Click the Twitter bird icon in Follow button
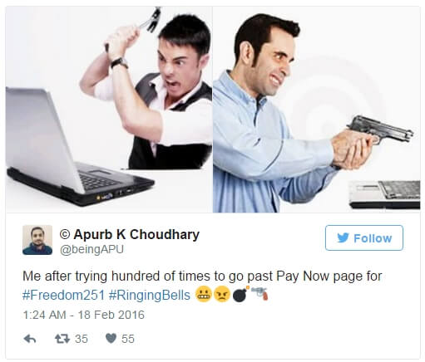 (343, 237)
